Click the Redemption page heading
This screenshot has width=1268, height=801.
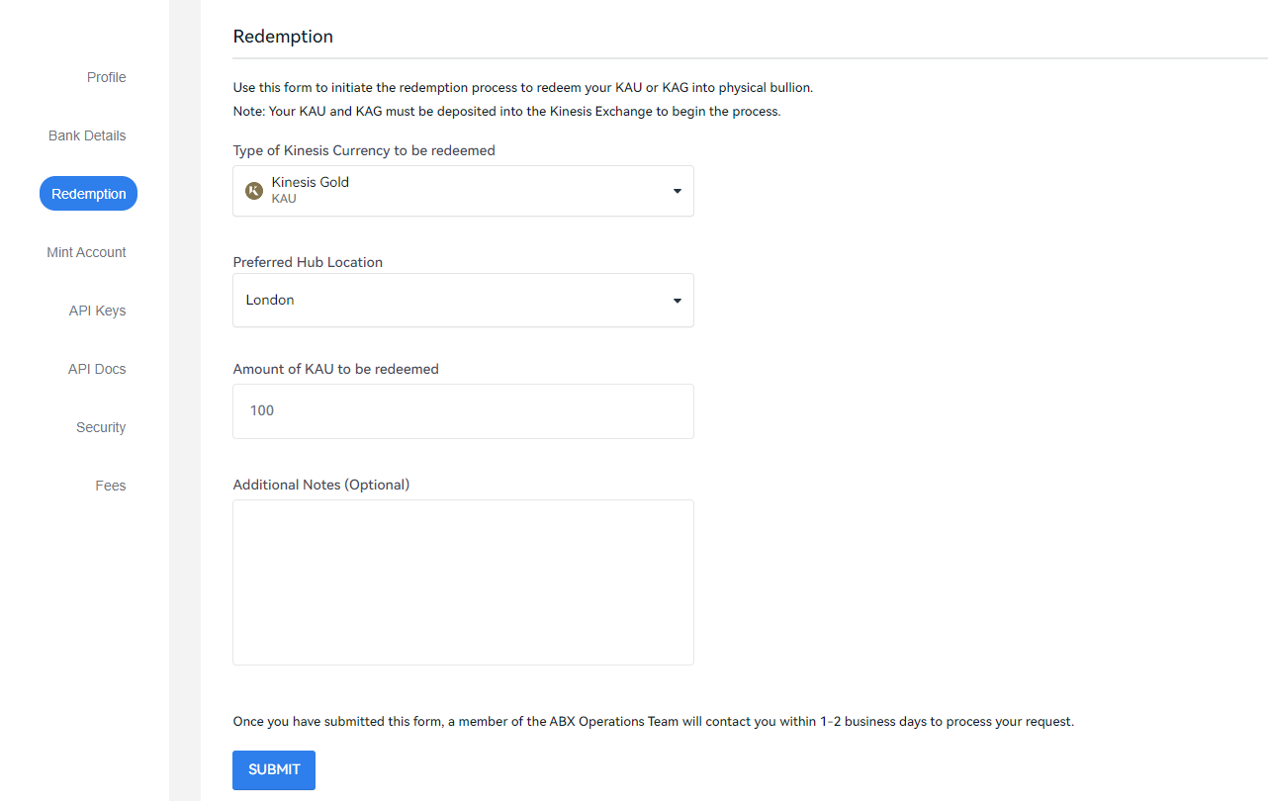[283, 37]
